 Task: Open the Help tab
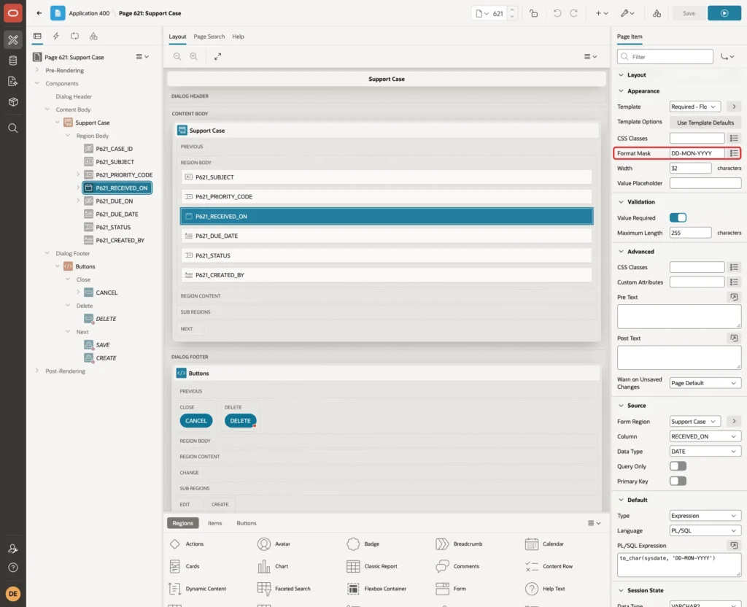tap(238, 36)
